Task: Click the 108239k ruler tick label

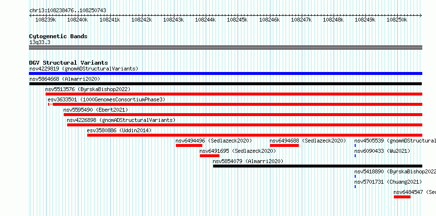Action: tap(46, 20)
